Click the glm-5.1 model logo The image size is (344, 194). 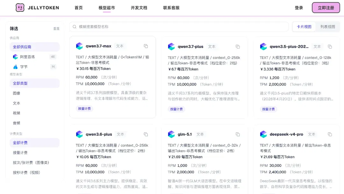tap(171, 134)
